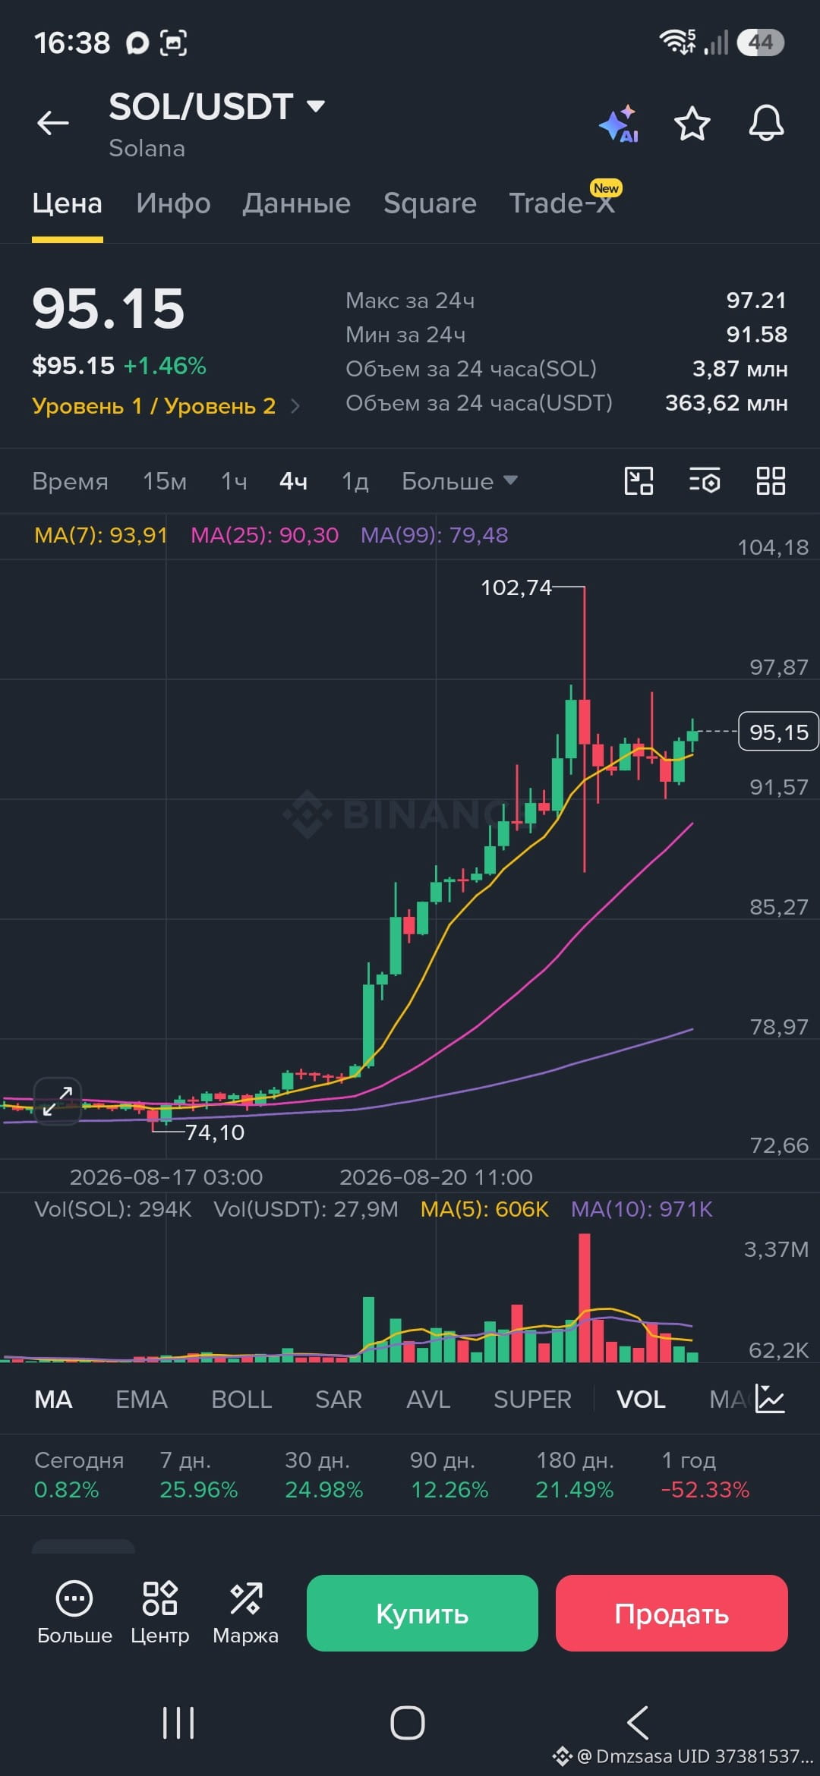This screenshot has width=820, height=1776.
Task: Open the four-square grid layout icon
Action: 771,480
